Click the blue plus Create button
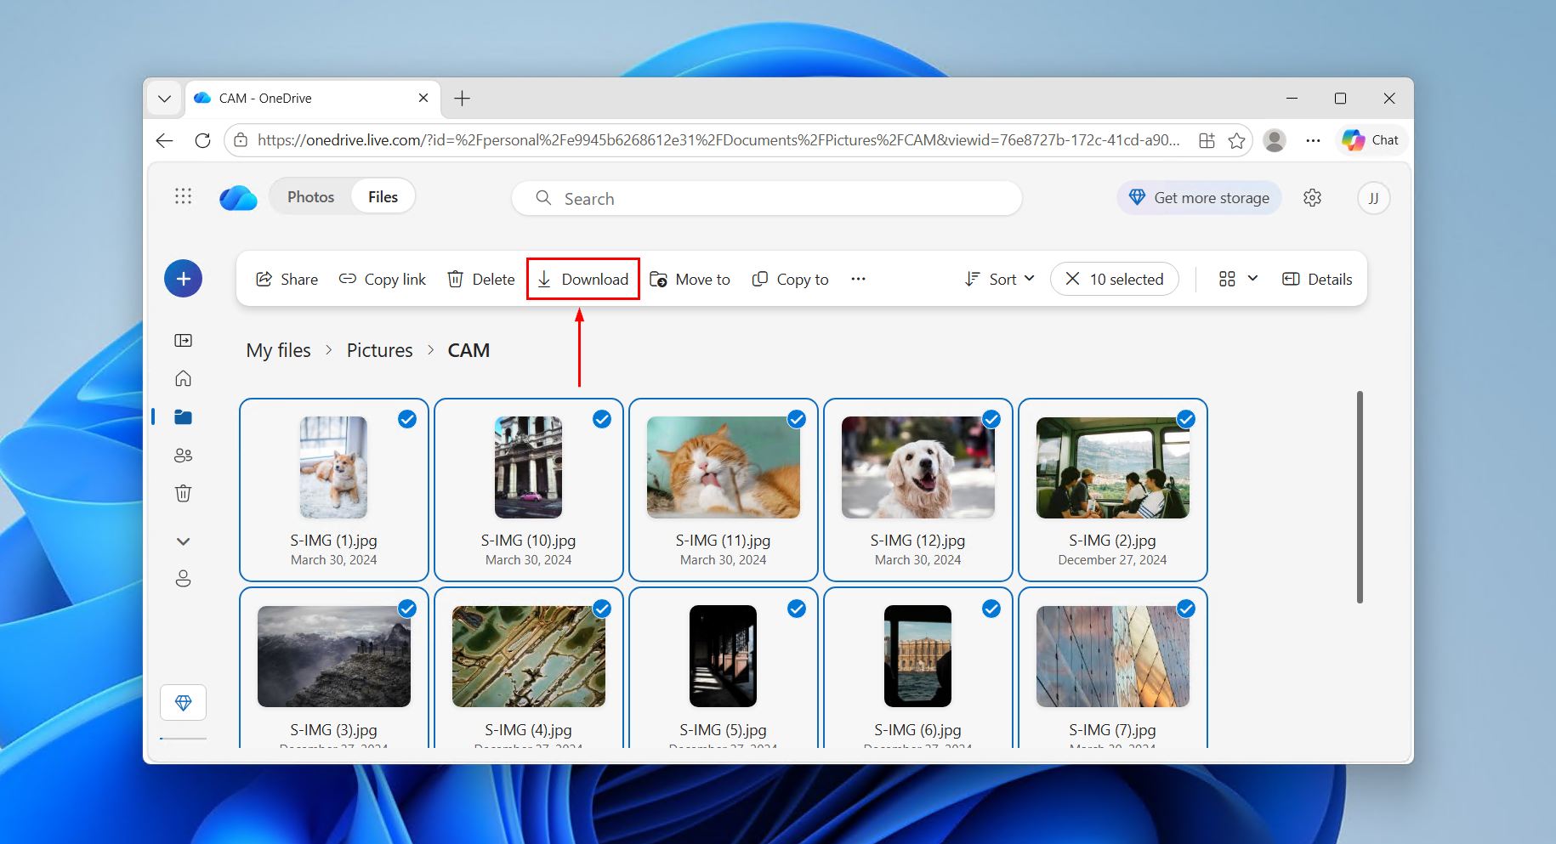1556x844 pixels. 183,279
